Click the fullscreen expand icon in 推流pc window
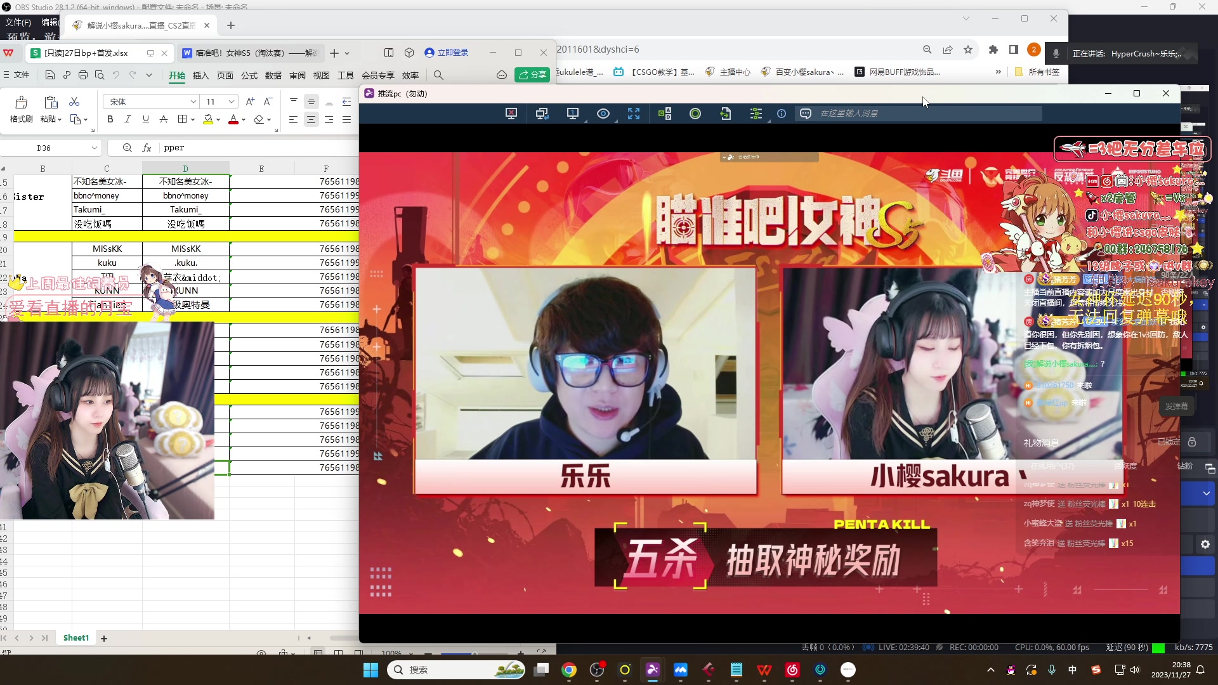Viewport: 1218px width, 685px height. [634, 114]
